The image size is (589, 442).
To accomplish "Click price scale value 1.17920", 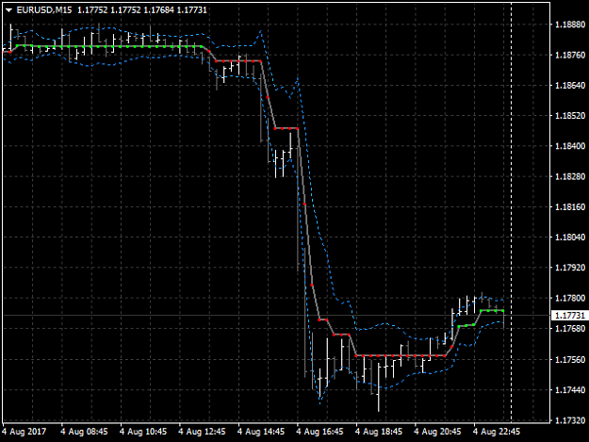I will (x=570, y=268).
